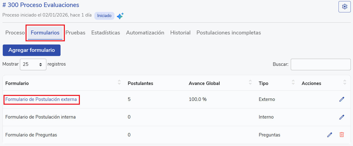Delete Formulario de Preguntas with trash icon
The height and width of the screenshot is (146, 353).
point(341,135)
